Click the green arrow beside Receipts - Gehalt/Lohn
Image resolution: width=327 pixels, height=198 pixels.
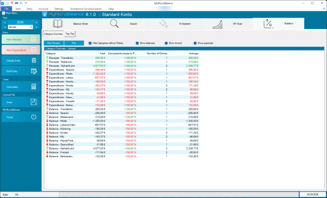(47, 65)
